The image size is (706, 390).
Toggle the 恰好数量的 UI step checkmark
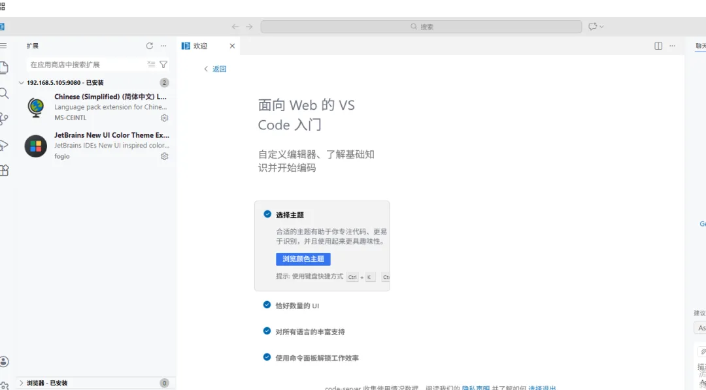point(267,305)
